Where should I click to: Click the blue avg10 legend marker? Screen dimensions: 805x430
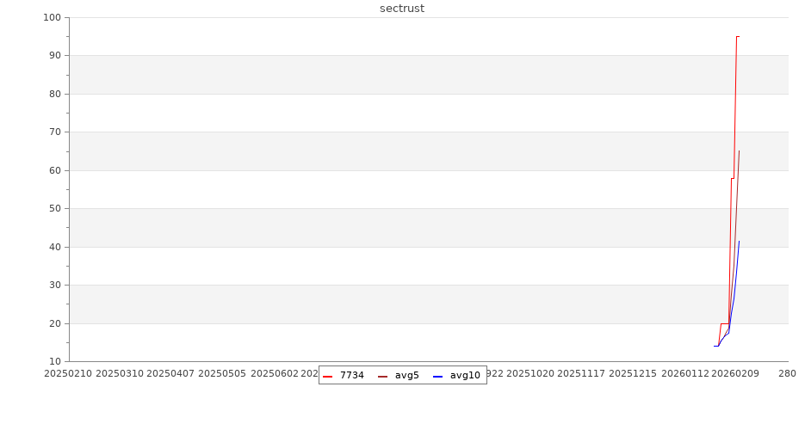click(x=437, y=376)
